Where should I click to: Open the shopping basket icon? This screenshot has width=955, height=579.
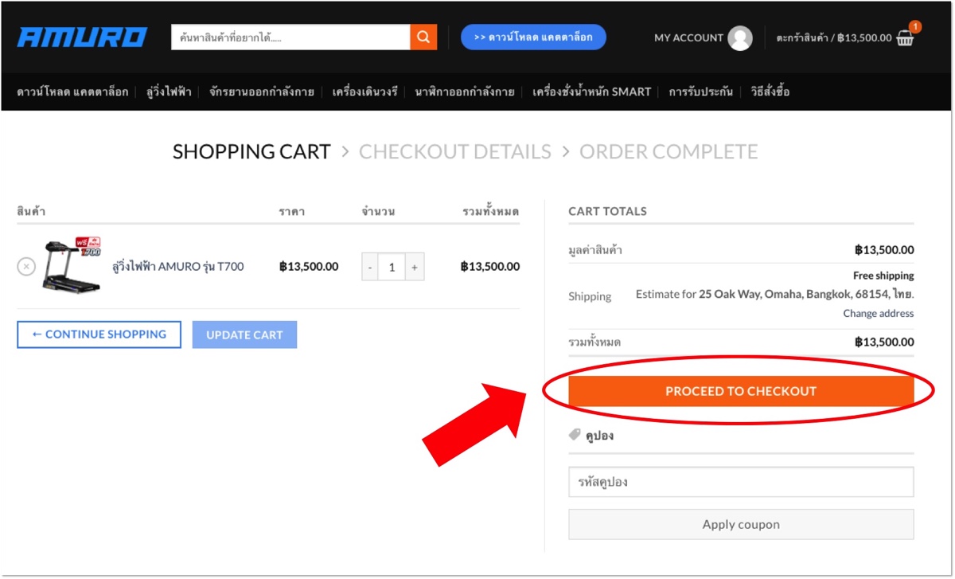[906, 37]
